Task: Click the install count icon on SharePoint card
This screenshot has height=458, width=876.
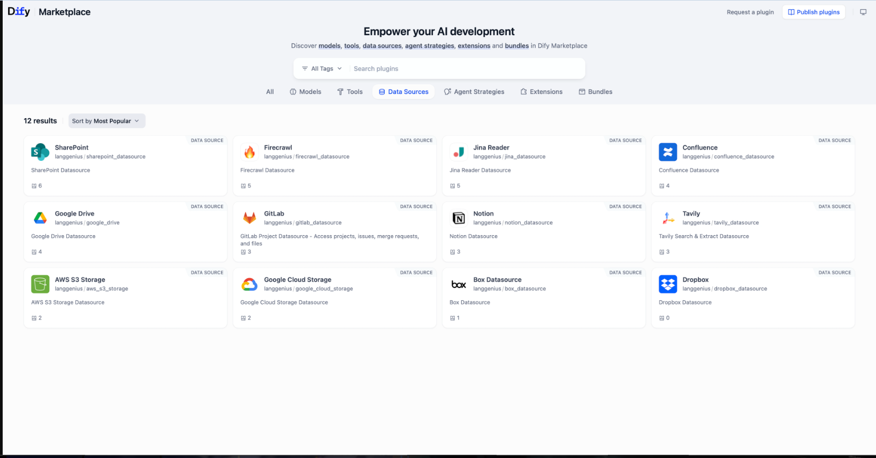Action: pyautogui.click(x=34, y=186)
